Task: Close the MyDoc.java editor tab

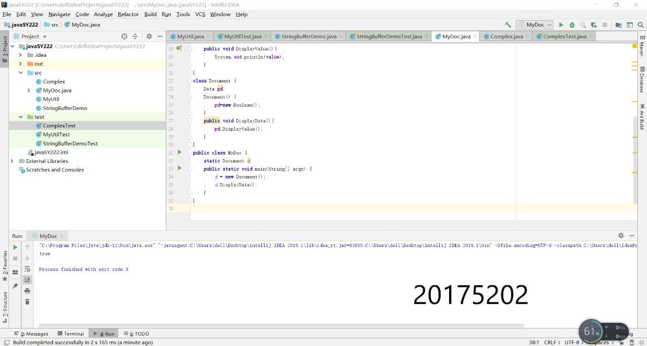Action: [474, 37]
